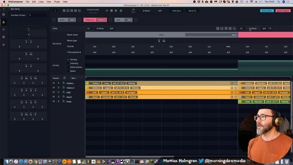Image resolution: width=293 pixels, height=165 pixels.
Task: Change the Intro block 4/4 signature in the Infos row
Action: coord(111,28)
